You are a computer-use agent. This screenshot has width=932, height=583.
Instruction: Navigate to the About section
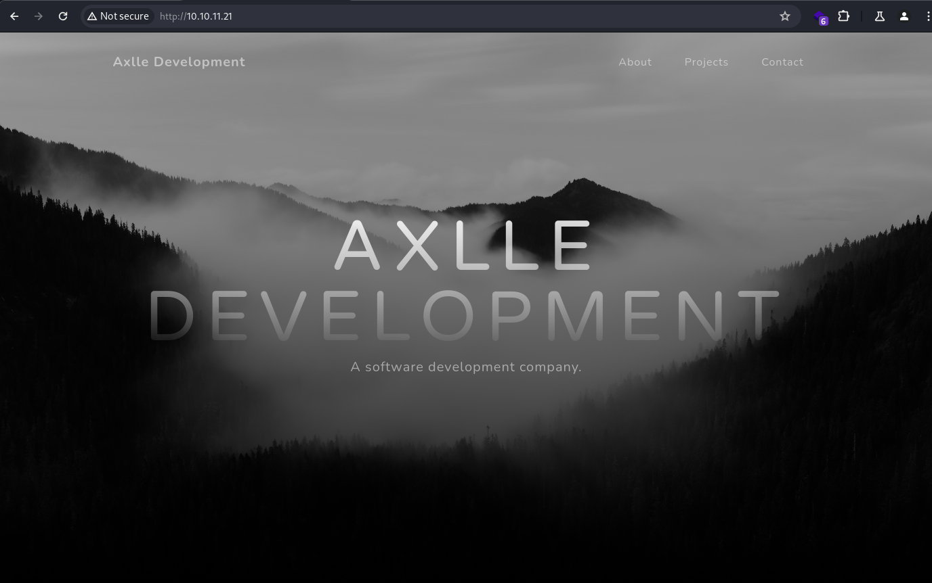635,62
